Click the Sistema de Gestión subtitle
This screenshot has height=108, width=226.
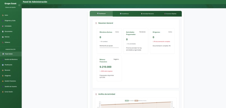(x=10, y=7)
